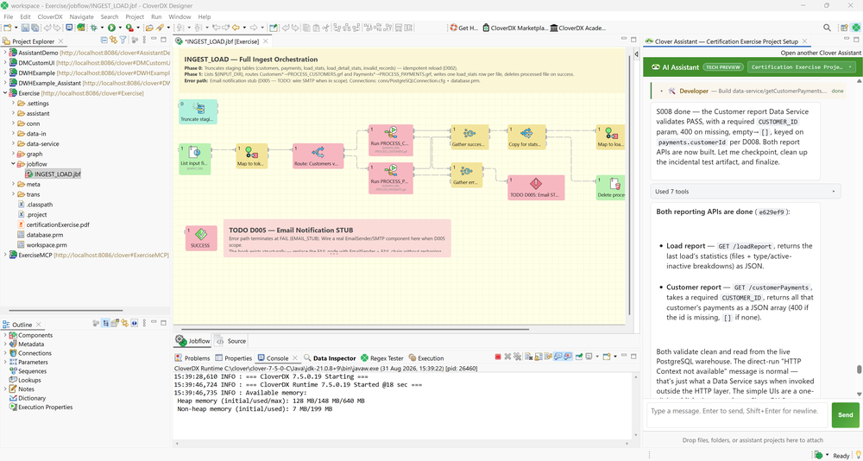Expand the data-service folder
The width and height of the screenshot is (863, 461).
click(13, 144)
